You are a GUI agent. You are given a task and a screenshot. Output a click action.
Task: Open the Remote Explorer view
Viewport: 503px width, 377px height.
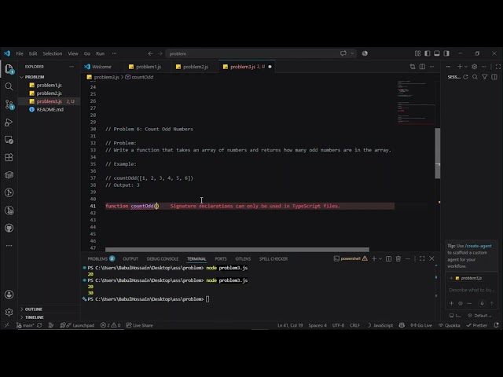click(9, 140)
